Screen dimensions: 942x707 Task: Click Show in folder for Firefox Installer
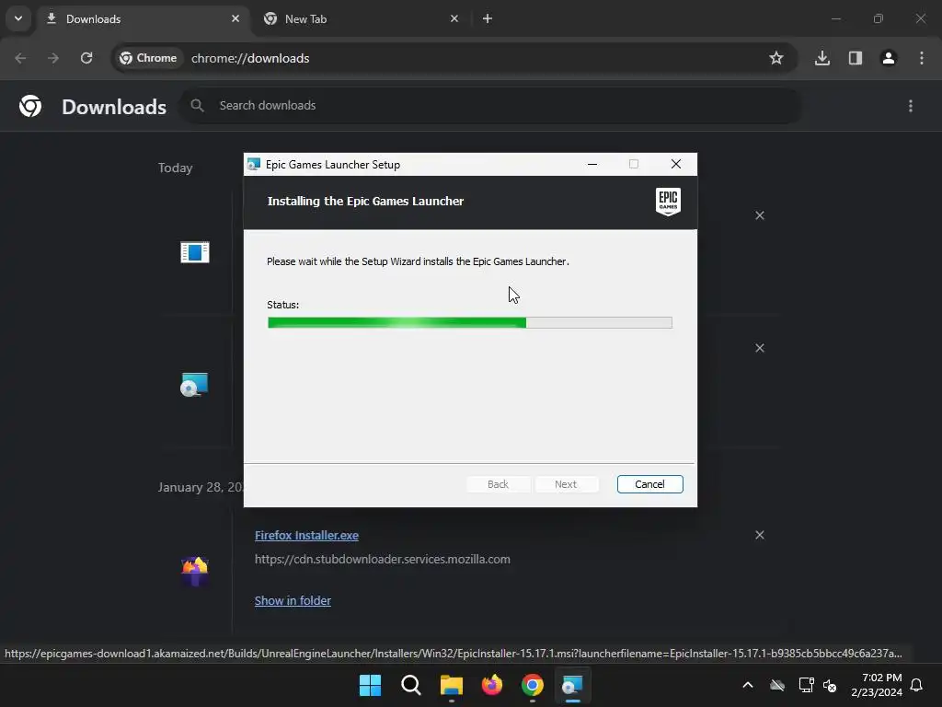click(x=293, y=600)
